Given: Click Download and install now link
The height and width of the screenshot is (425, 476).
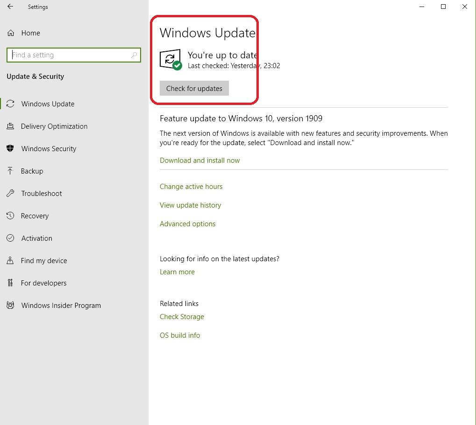Looking at the screenshot, I should pos(199,160).
